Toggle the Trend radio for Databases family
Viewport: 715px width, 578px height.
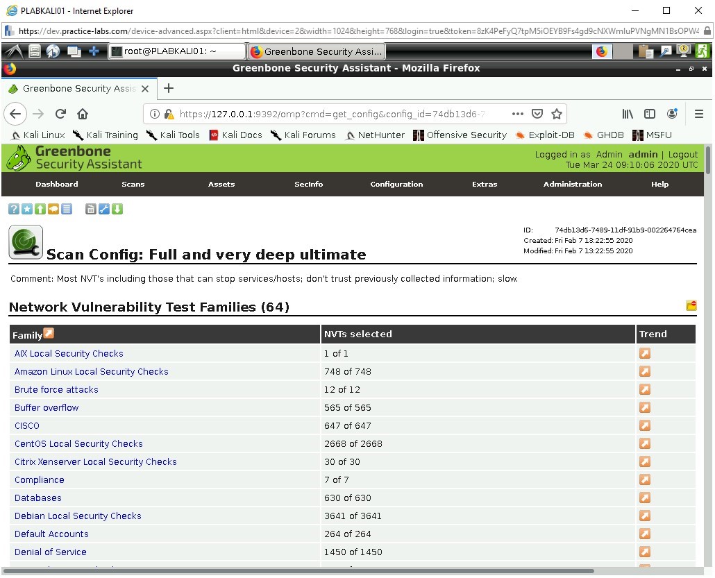644,498
